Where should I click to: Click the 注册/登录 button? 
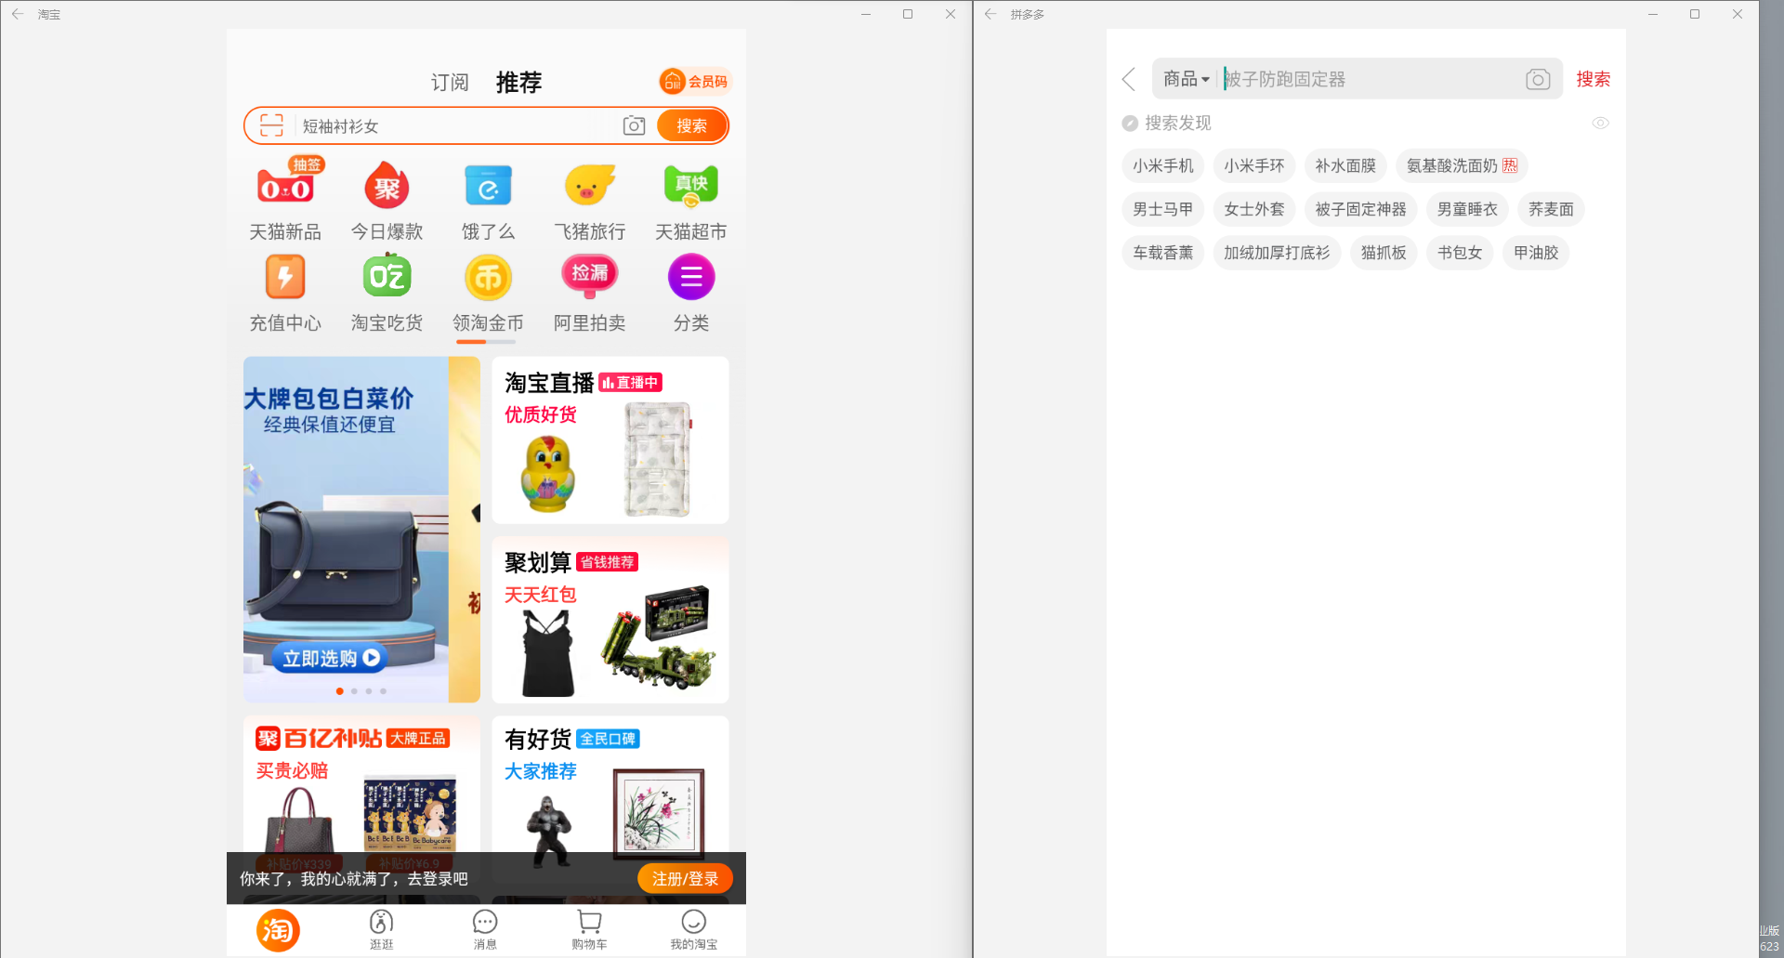pyautogui.click(x=685, y=878)
